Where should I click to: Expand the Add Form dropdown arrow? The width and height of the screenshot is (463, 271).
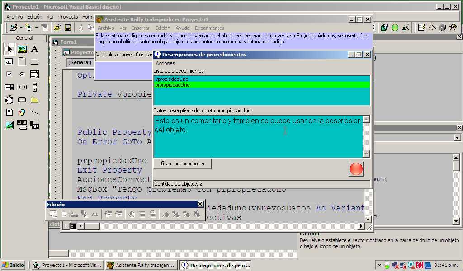(36, 28)
